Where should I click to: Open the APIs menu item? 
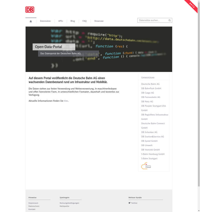point(60,21)
